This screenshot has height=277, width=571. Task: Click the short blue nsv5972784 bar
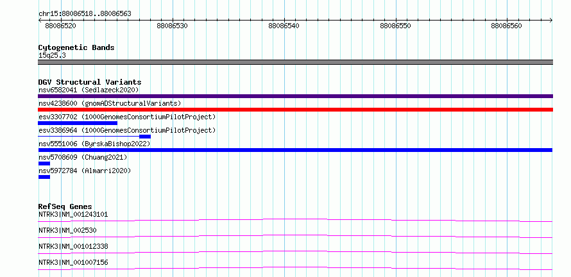click(44, 177)
